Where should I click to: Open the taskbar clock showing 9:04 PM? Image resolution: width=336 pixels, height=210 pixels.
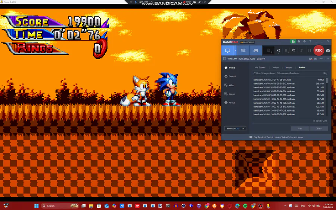(x=328, y=206)
